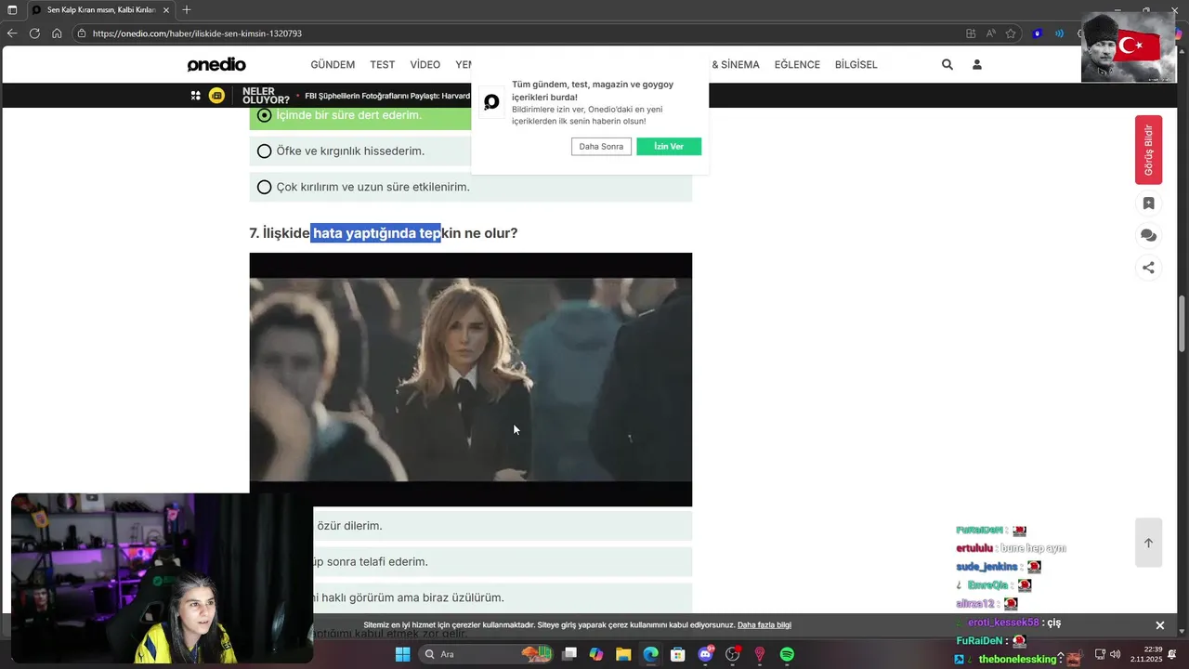Reload the page with refresh icon
Viewport: 1189px width, 669px height.
pyautogui.click(x=34, y=33)
